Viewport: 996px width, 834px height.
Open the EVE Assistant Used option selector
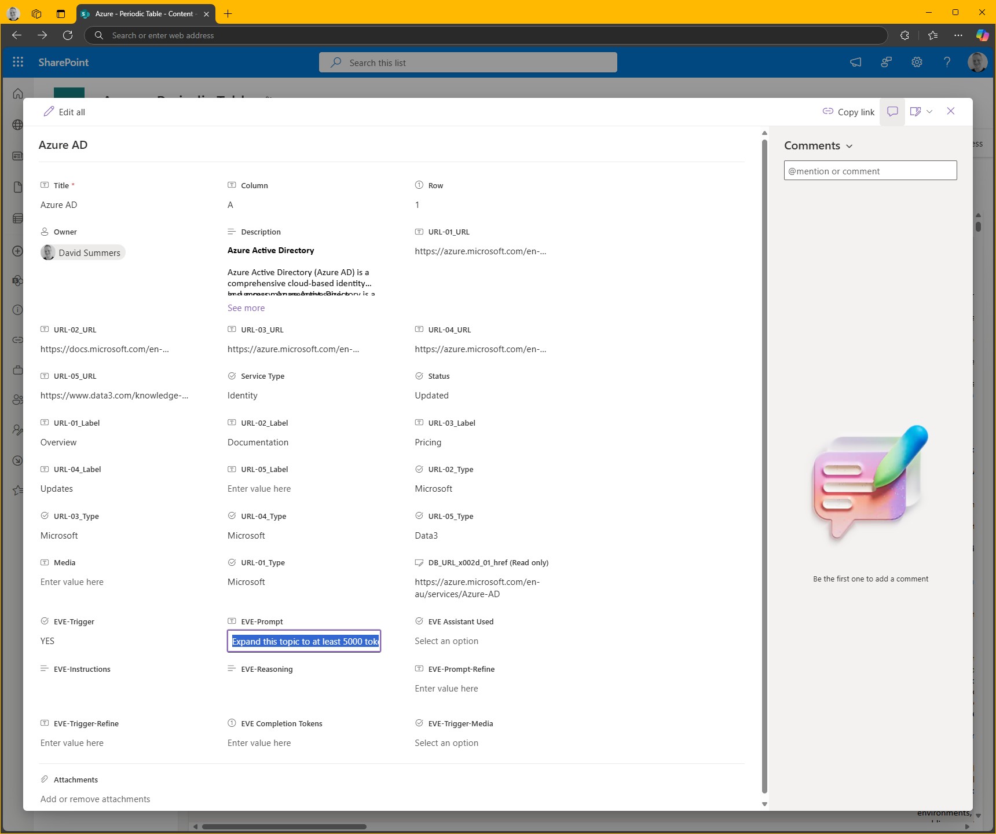[446, 641]
